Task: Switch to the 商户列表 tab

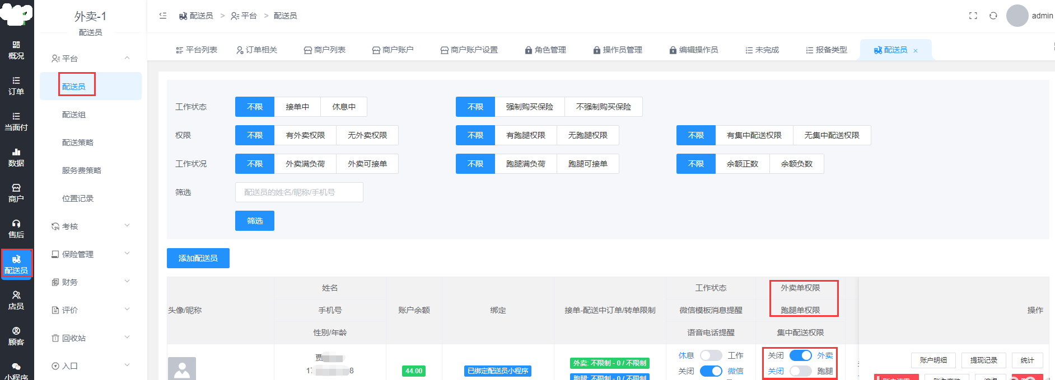Action: pyautogui.click(x=325, y=50)
